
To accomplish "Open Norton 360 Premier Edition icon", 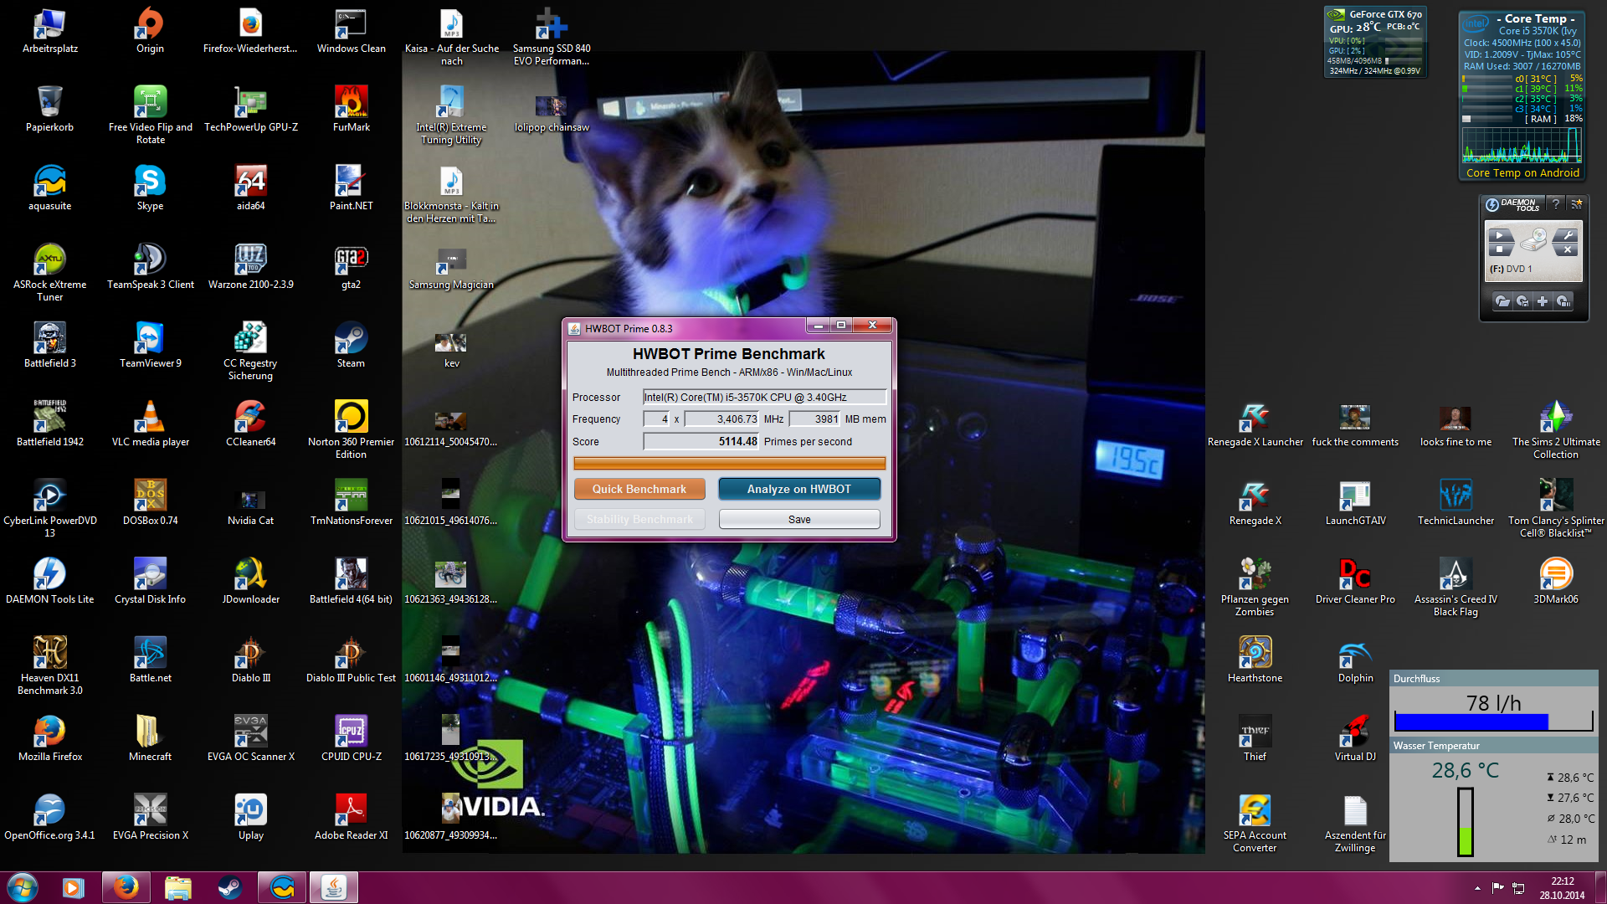I will click(x=351, y=431).
